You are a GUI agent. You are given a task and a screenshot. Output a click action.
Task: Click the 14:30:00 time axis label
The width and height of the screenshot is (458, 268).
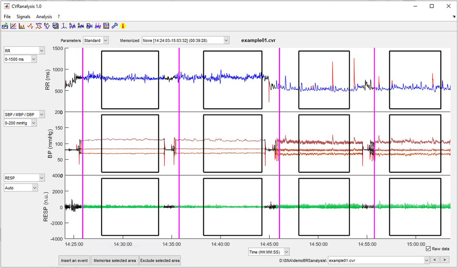pos(123,244)
